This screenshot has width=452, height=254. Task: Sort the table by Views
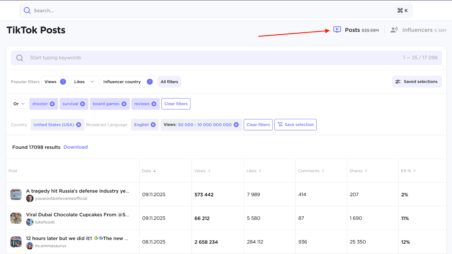coord(209,171)
